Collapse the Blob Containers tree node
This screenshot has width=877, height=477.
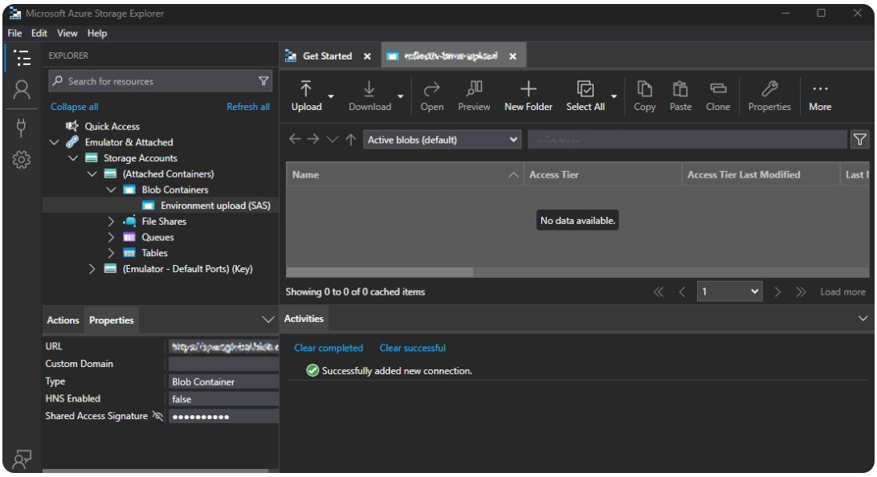(x=111, y=190)
